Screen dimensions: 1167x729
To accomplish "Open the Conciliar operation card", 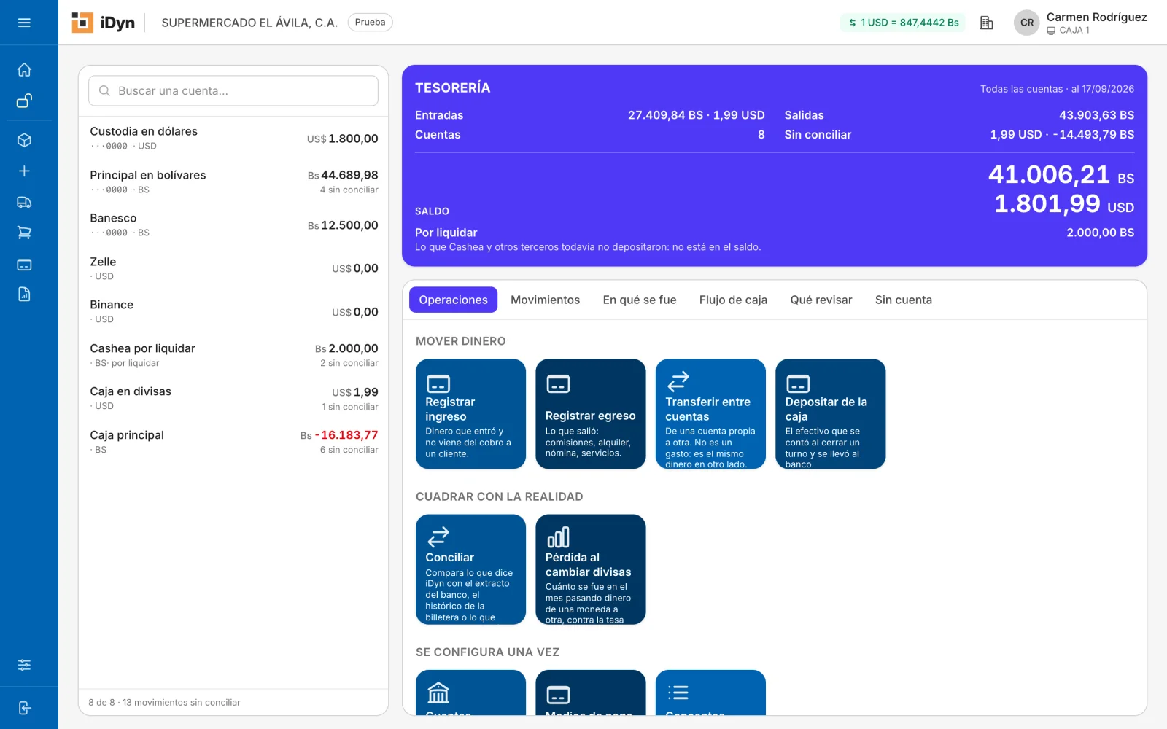I will (x=470, y=569).
